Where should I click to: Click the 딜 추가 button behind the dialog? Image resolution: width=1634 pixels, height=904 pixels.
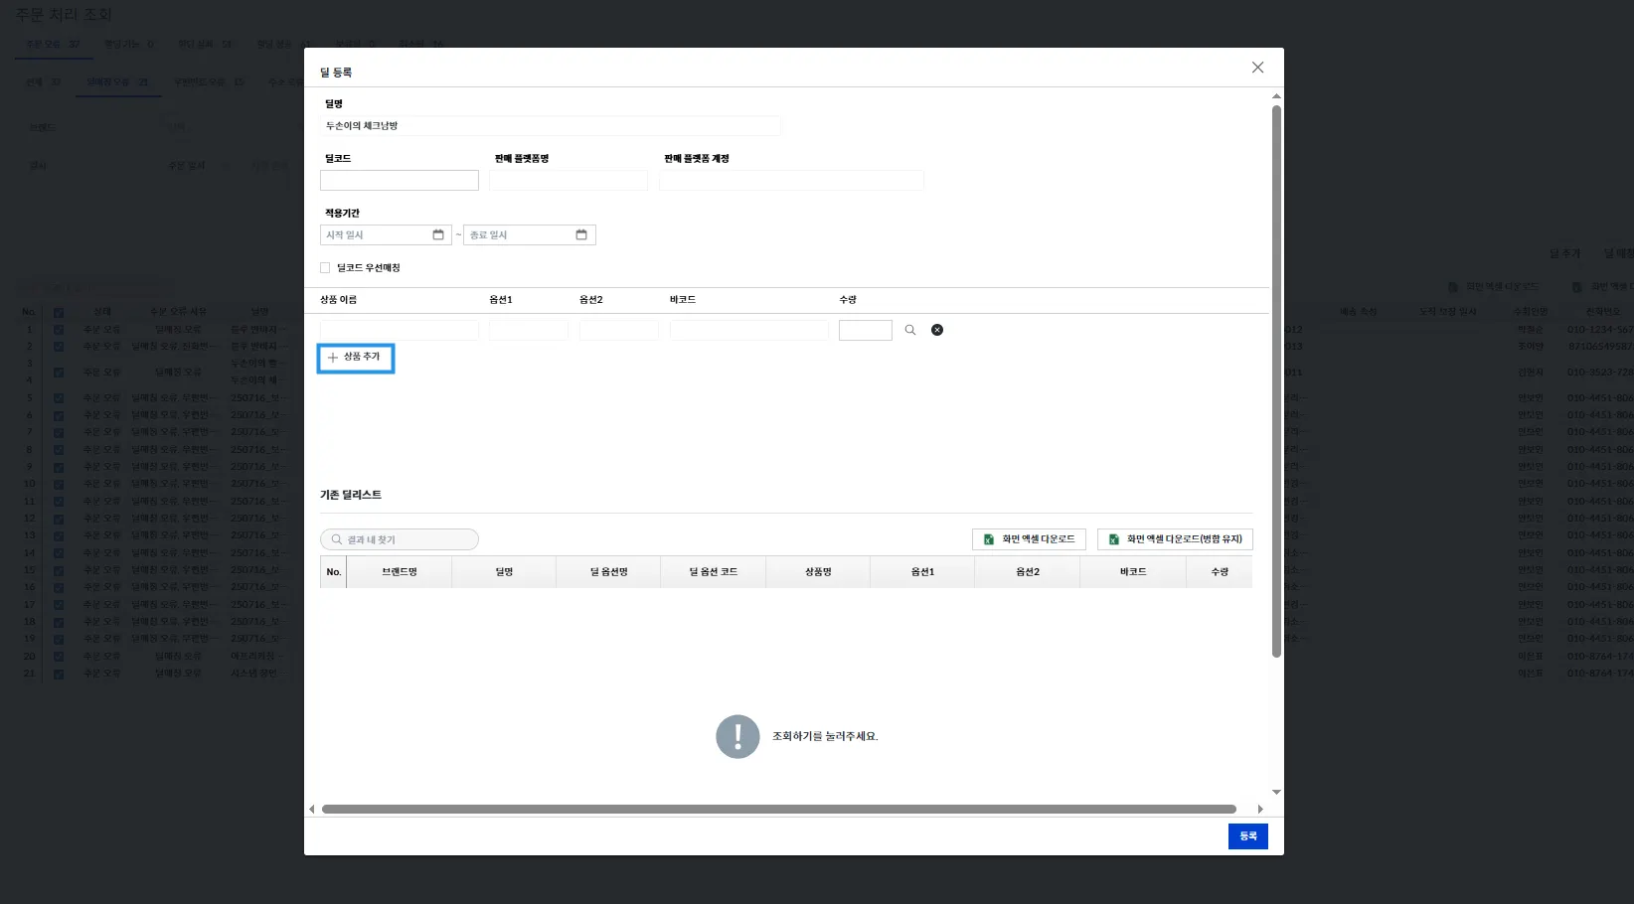(1564, 254)
